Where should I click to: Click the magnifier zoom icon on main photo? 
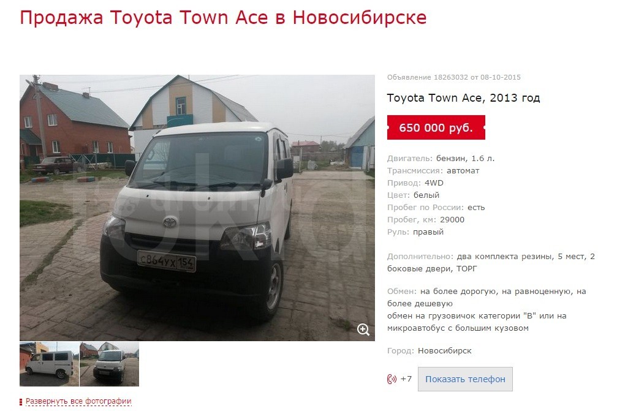click(363, 330)
